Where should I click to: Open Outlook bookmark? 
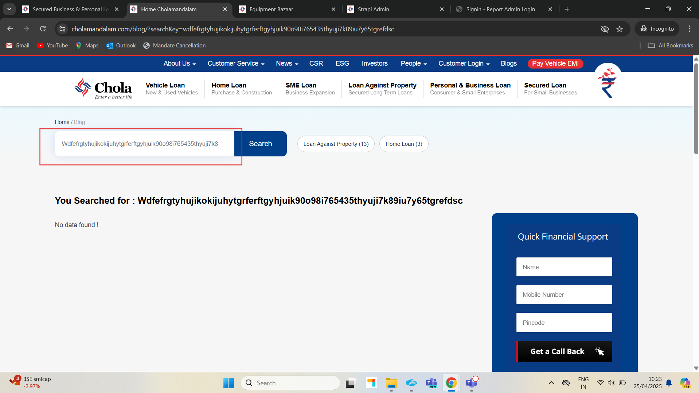(121, 46)
